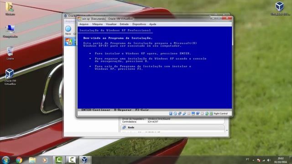
Task: Open the Dispositivos menu
Action: [x=139, y=24]
